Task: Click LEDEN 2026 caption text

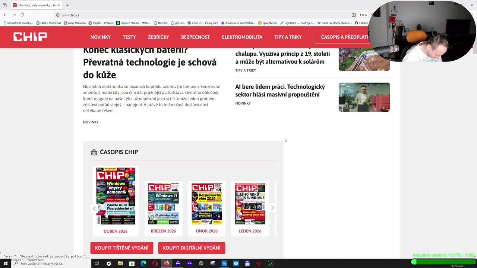Action: (x=250, y=231)
